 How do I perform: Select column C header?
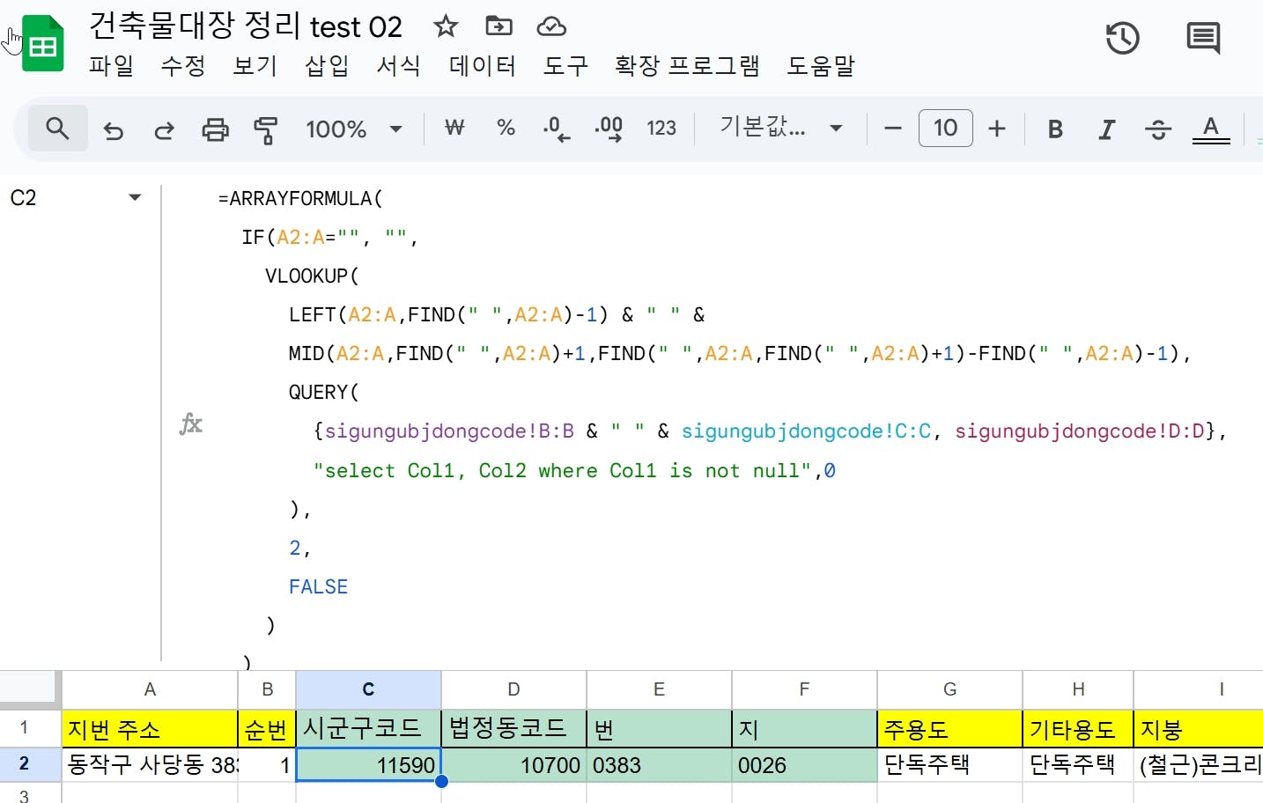point(368,689)
